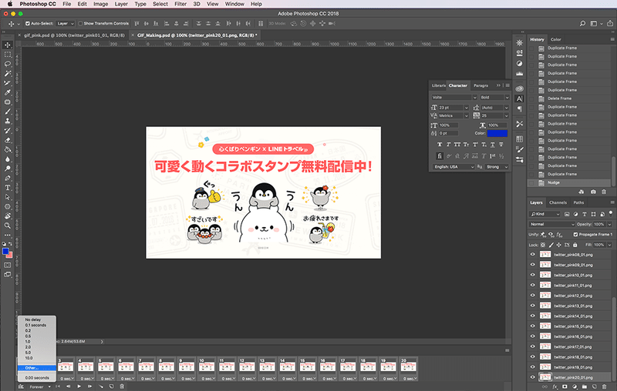Delete selected frames trash icon in timeline

(122, 386)
